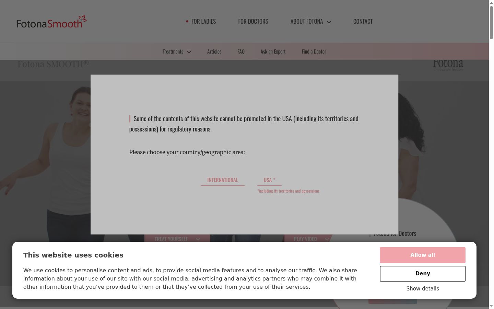Click the Play Video button

(308, 239)
